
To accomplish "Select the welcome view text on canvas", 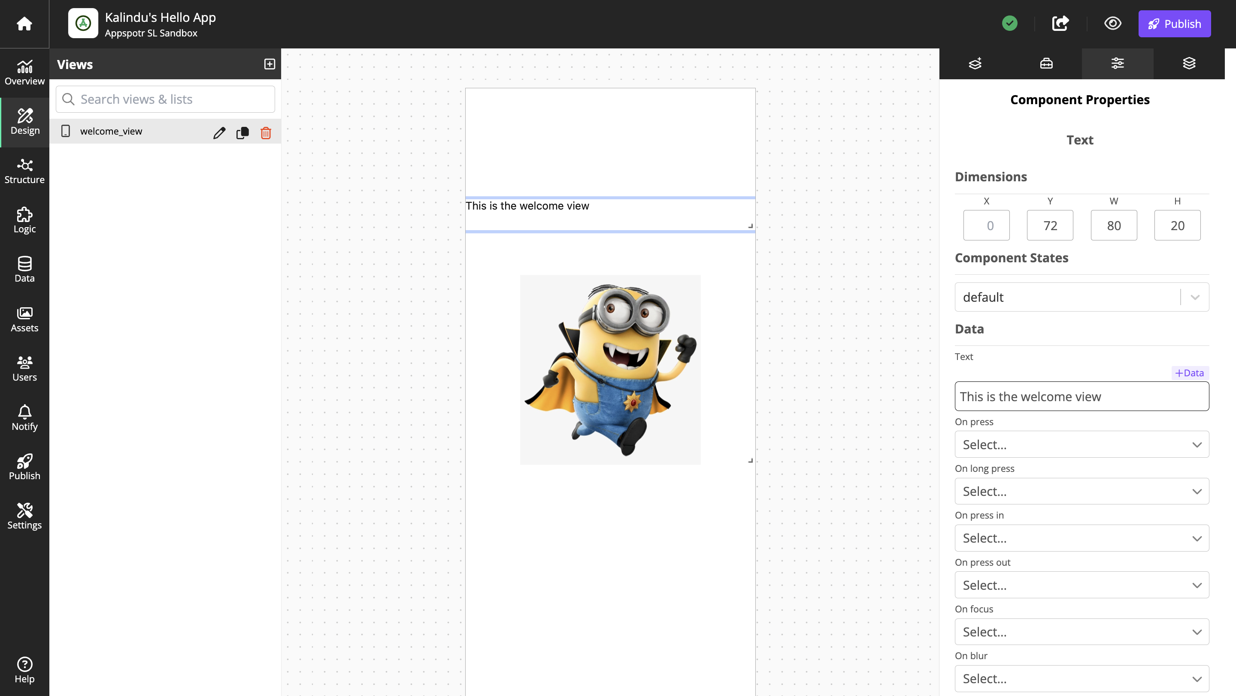I will click(x=527, y=206).
